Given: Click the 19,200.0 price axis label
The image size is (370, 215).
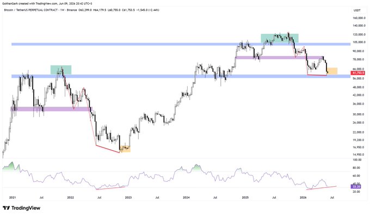Looking at the screenshot, I should [x=359, y=140].
